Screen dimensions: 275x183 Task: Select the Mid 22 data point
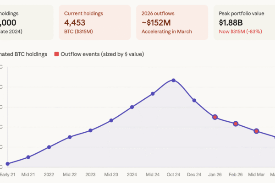[70, 137]
